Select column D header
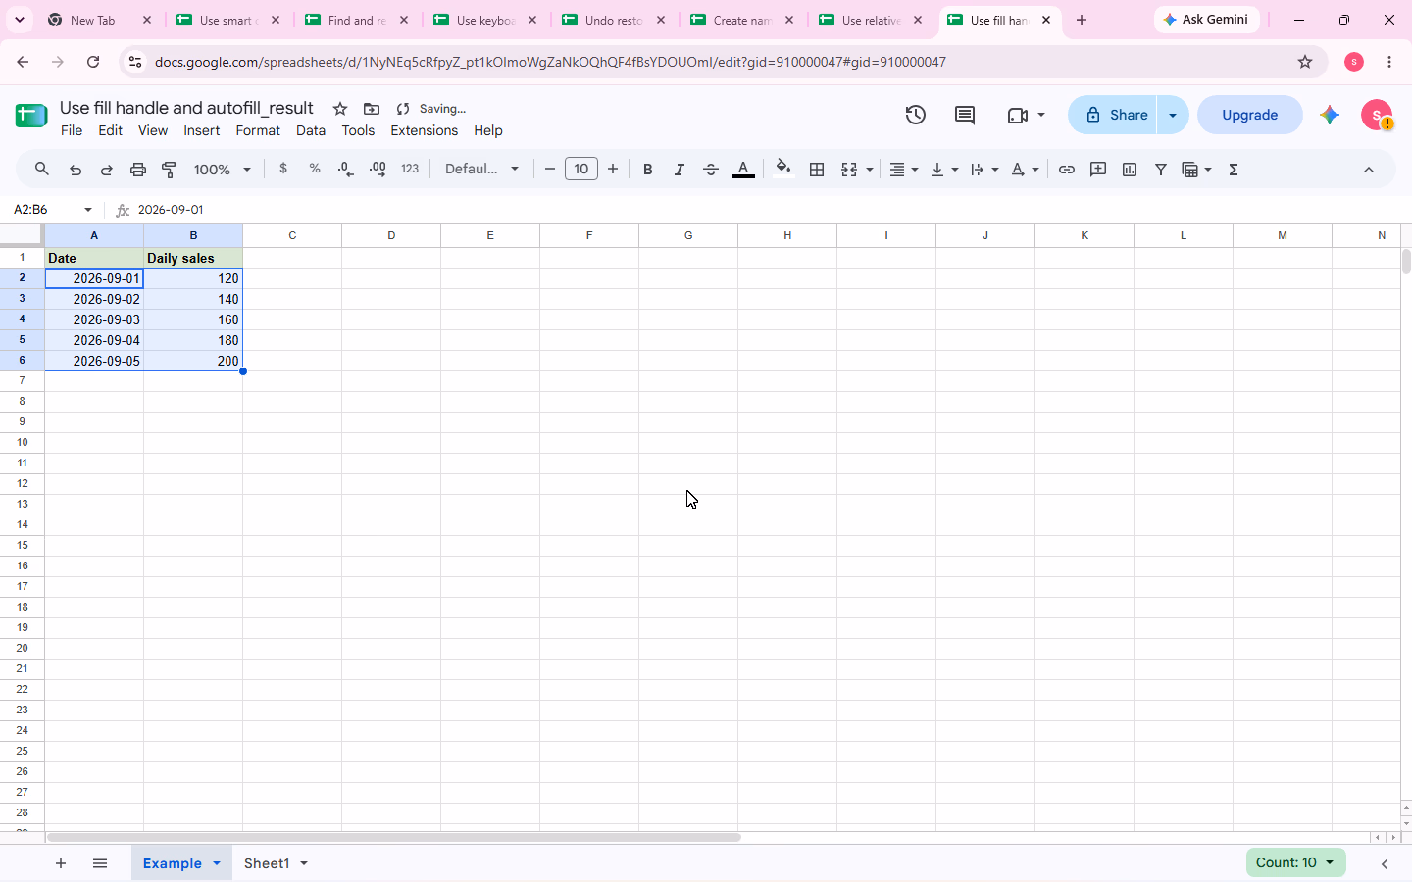This screenshot has width=1412, height=882. coord(391,235)
